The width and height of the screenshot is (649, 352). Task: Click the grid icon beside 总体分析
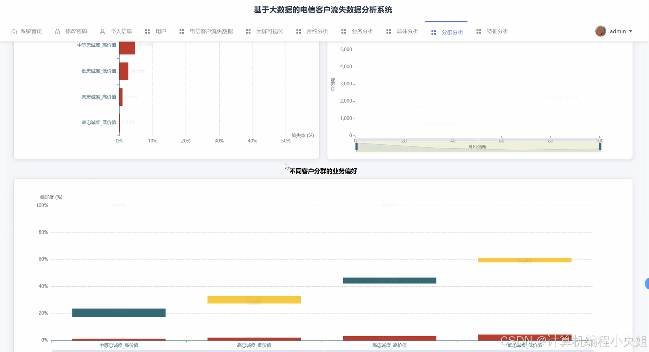[389, 31]
